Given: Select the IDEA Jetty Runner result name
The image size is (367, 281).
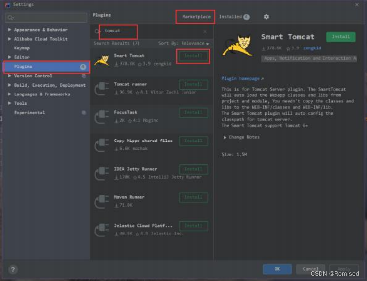Looking at the screenshot, I should coord(136,169).
